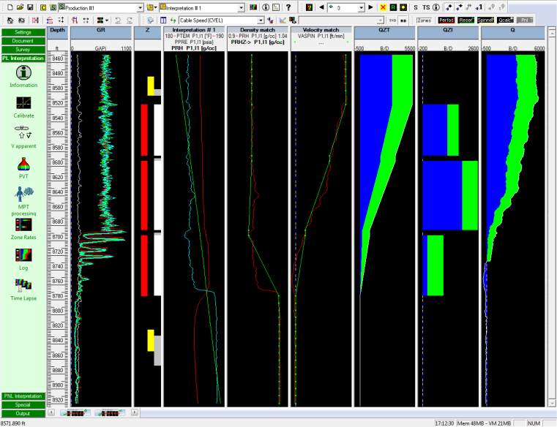Open the Output panel tab

tap(23, 414)
